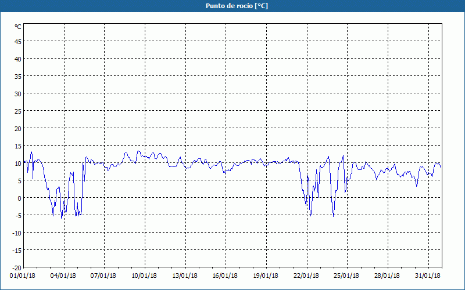The height and width of the screenshot is (290, 465).
Task: Click the y-axis value -20
Action: [x=17, y=268]
